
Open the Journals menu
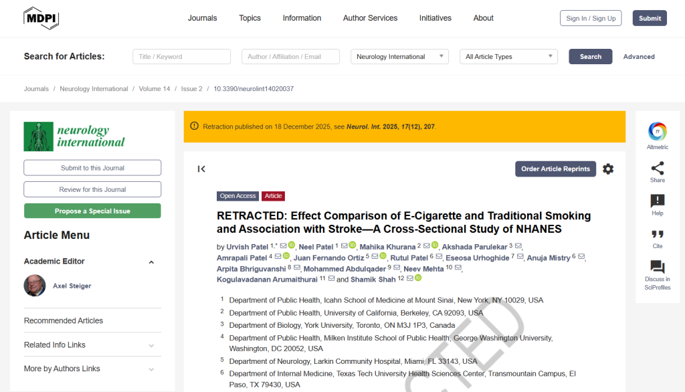tap(202, 18)
